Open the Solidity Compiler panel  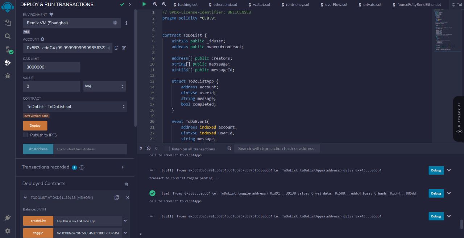pyautogui.click(x=8, y=49)
